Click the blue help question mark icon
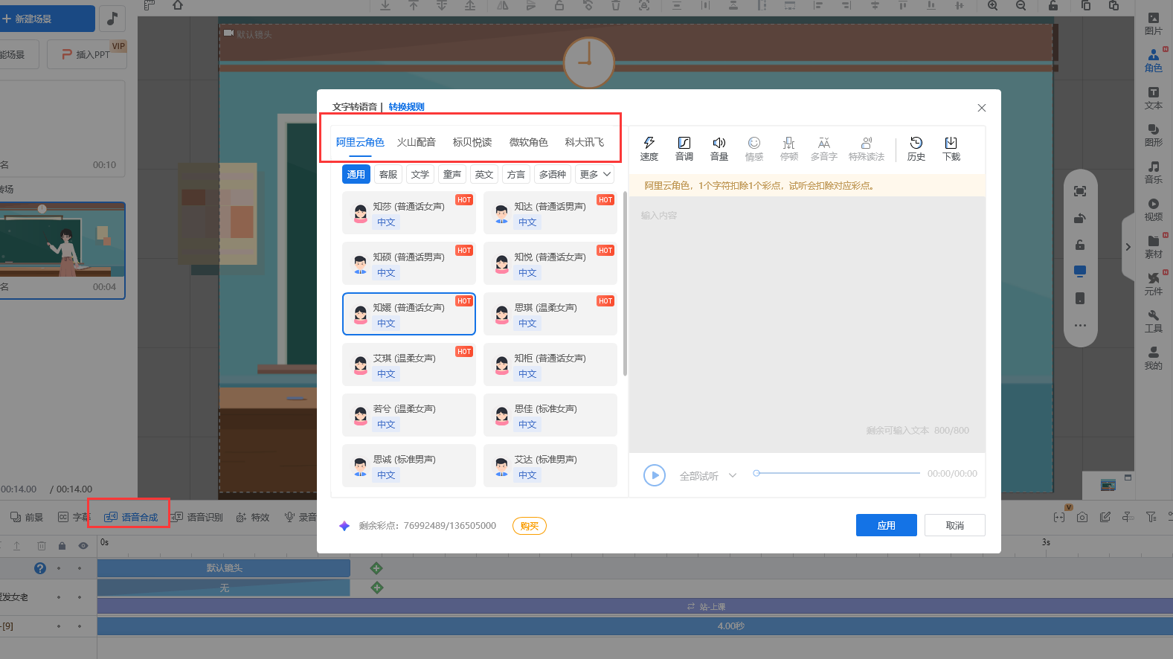This screenshot has width=1173, height=659. [x=40, y=568]
